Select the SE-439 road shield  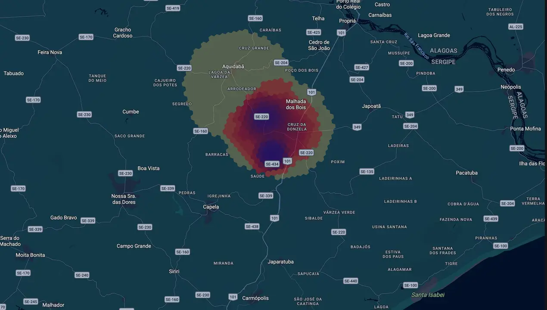tap(491, 219)
